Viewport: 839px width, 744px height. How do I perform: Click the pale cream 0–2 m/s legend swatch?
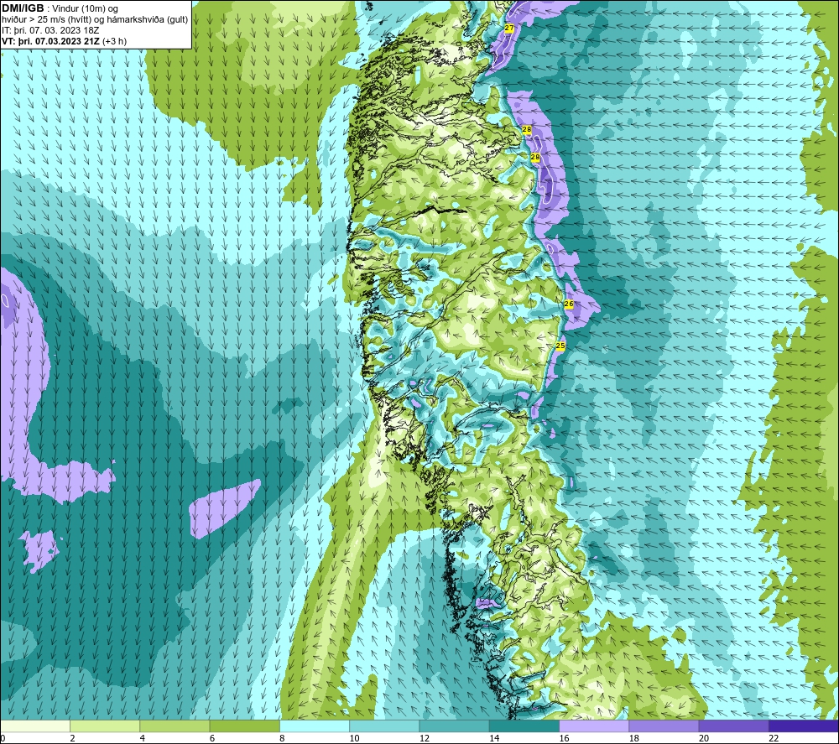point(34,726)
